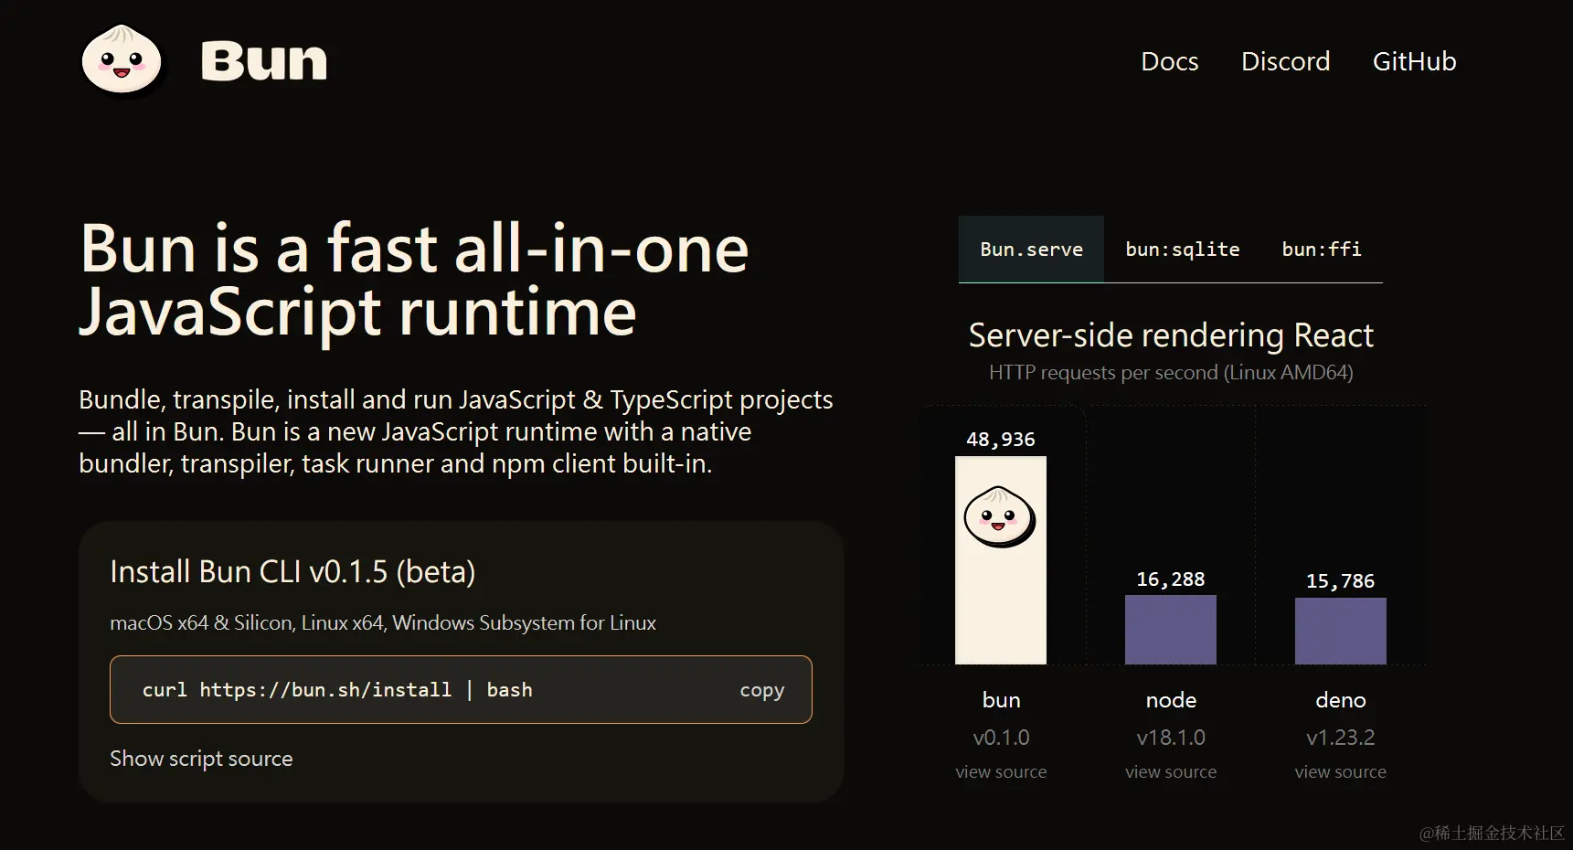
Task: Switch to the bun:ffi tab
Action: (x=1322, y=250)
